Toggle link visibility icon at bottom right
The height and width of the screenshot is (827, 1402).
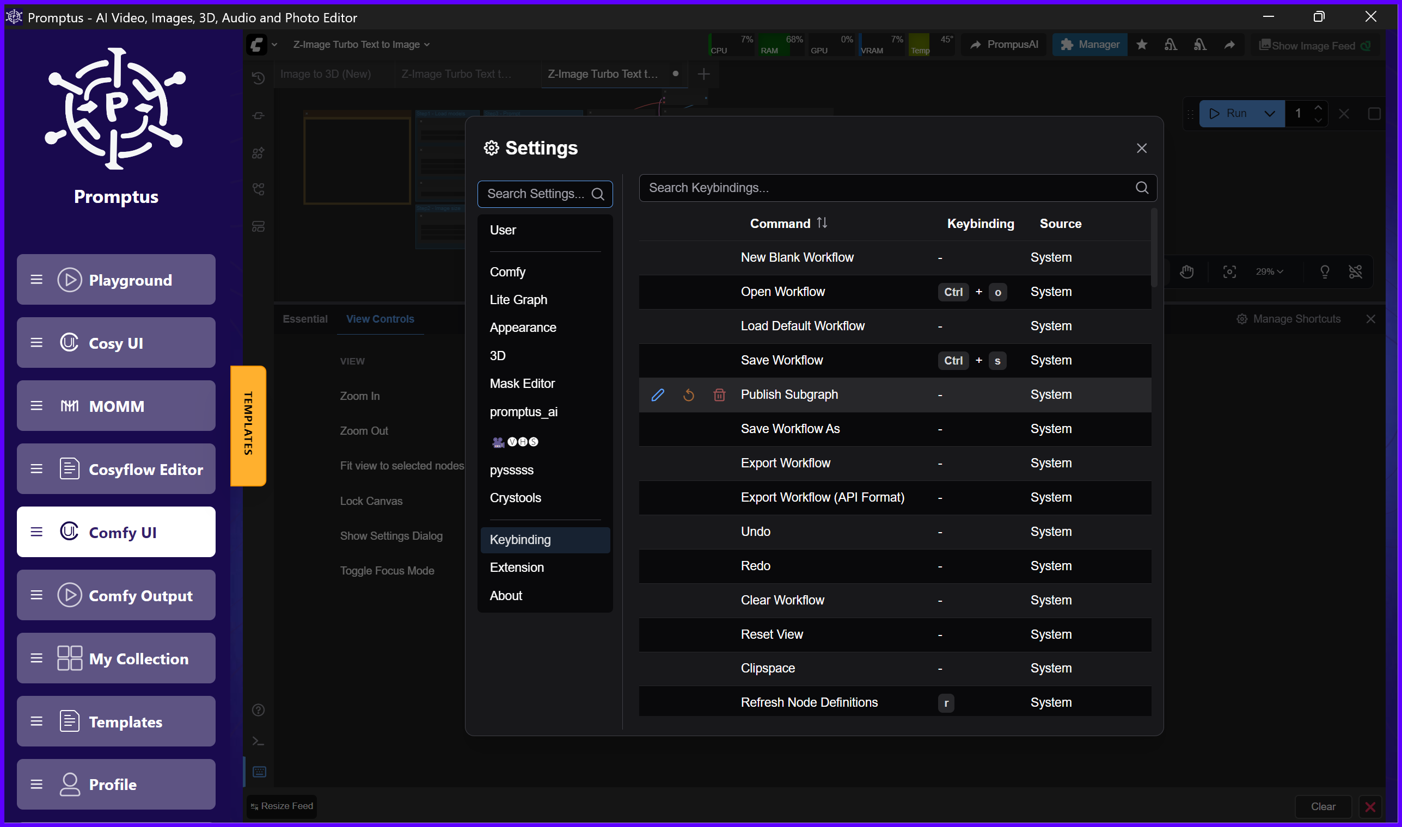tap(1356, 271)
